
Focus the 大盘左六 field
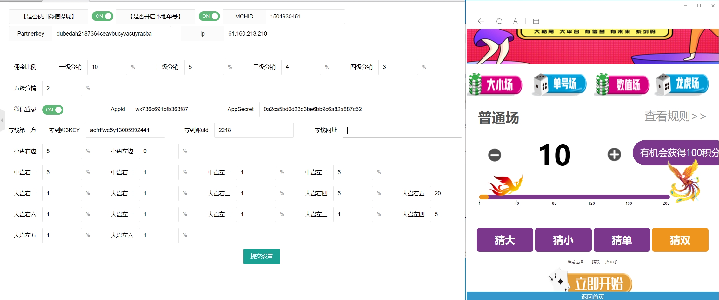coord(159,235)
